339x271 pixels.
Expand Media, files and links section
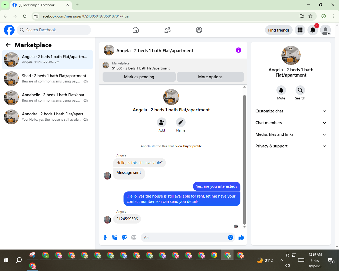[291, 134]
